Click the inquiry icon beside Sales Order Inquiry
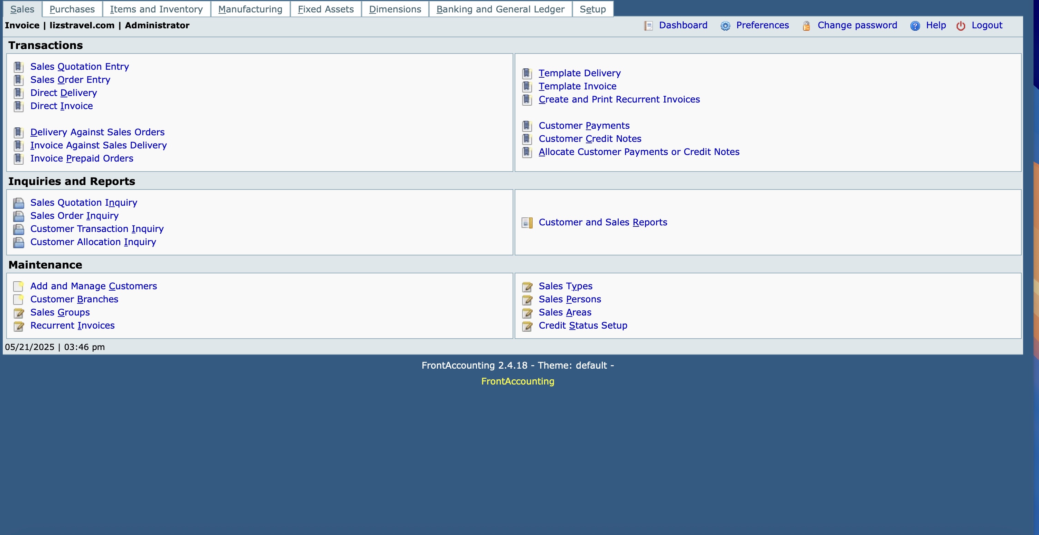The height and width of the screenshot is (535, 1039). point(19,216)
